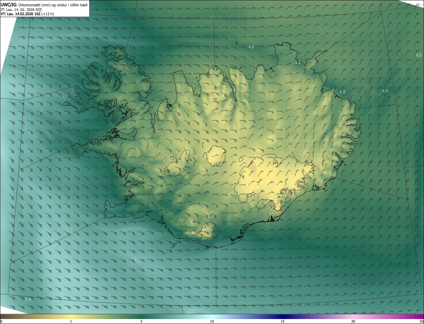The width and height of the screenshot is (424, 324).
Task: Click the initial time line 'IT: Lau. 14. 02. 2026 03Z'
Action: click(21, 9)
